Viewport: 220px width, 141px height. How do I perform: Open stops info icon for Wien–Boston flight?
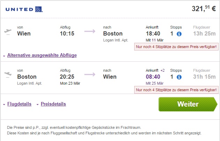[x=179, y=34]
